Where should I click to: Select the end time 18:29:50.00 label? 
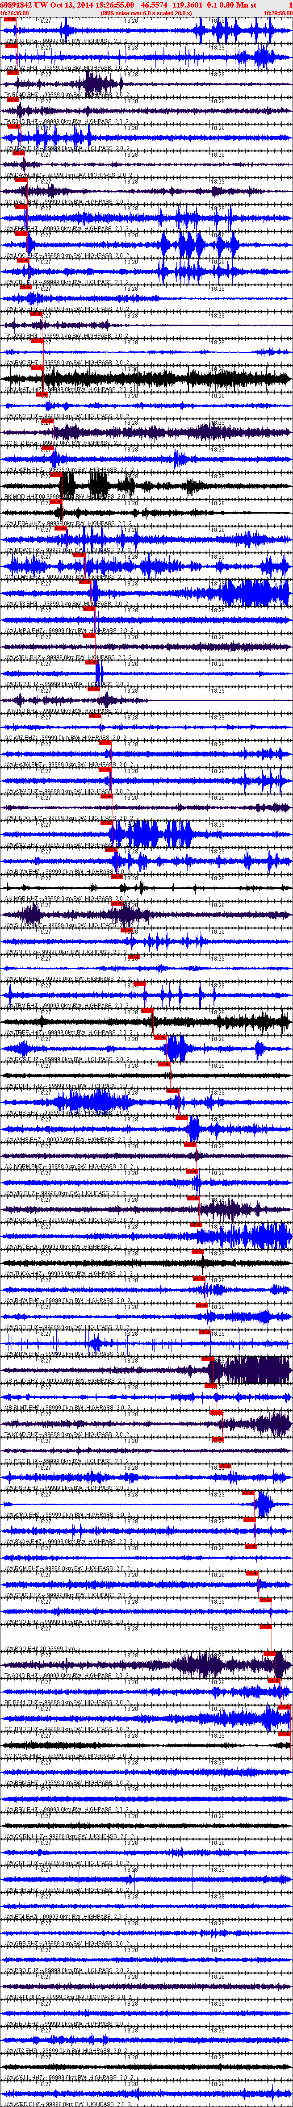[278, 13]
